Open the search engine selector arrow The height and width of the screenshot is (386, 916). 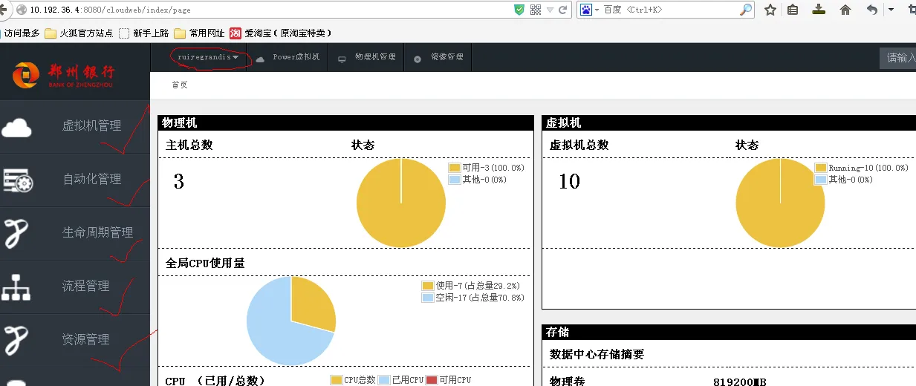point(597,10)
